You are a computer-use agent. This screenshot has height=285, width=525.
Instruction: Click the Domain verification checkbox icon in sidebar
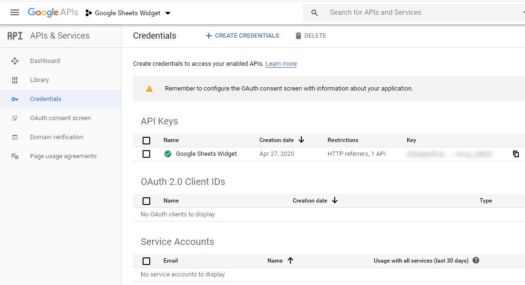click(15, 137)
